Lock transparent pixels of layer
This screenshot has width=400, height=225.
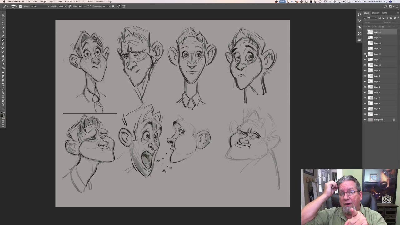pyautogui.click(x=369, y=27)
